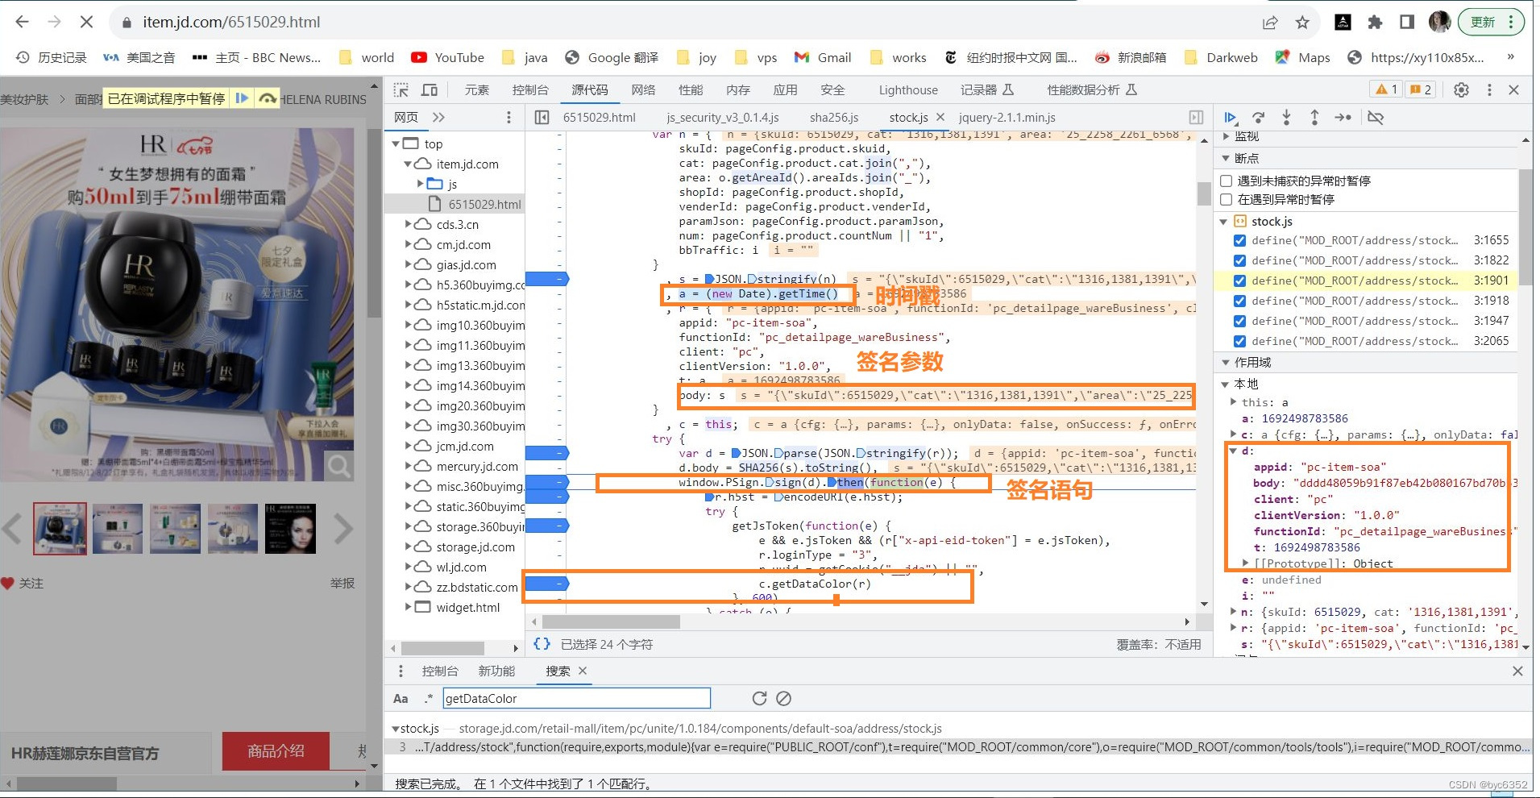Collapse the 作用域 scope section

1226,363
